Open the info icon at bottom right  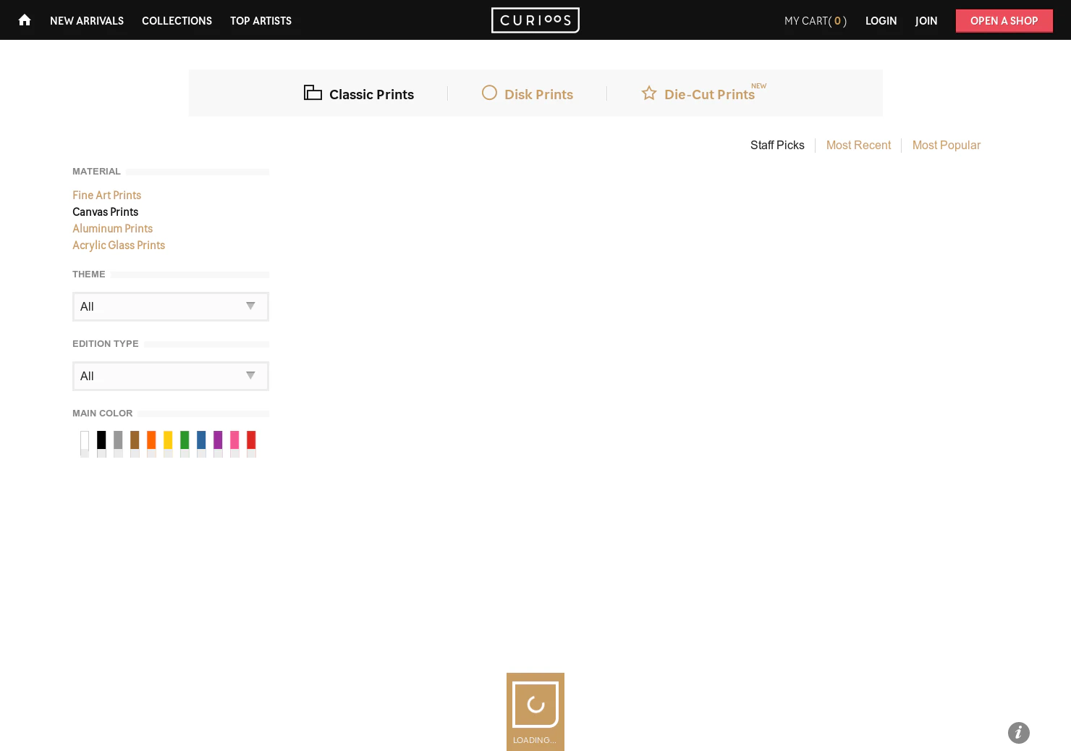[x=1019, y=733]
